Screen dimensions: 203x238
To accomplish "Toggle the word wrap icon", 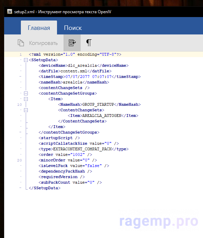I will click(x=72, y=43).
